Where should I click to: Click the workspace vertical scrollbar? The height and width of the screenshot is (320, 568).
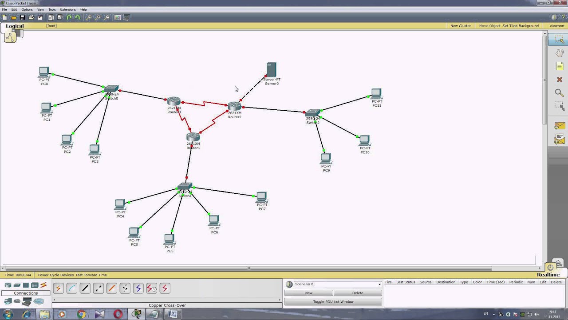click(x=545, y=80)
